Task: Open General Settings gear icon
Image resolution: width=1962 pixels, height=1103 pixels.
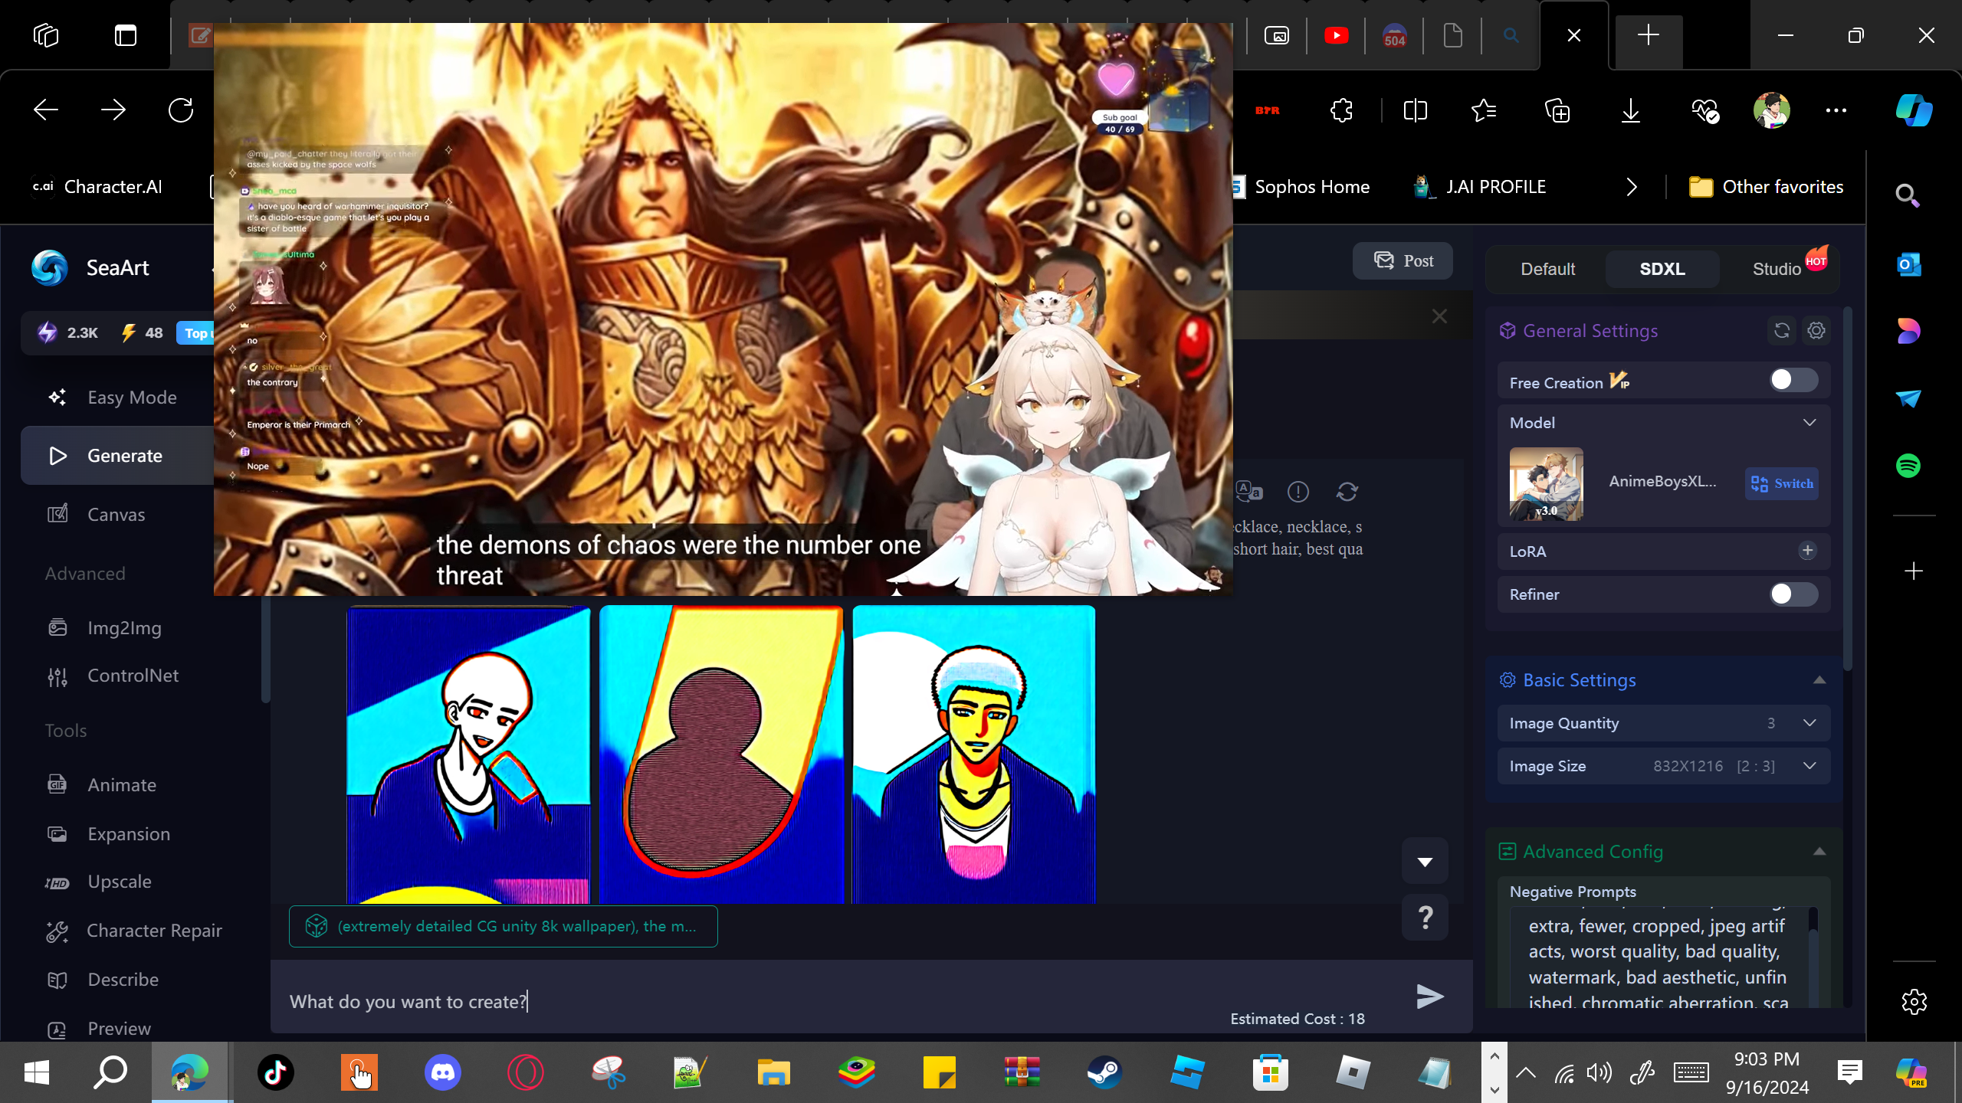Action: 1816,331
